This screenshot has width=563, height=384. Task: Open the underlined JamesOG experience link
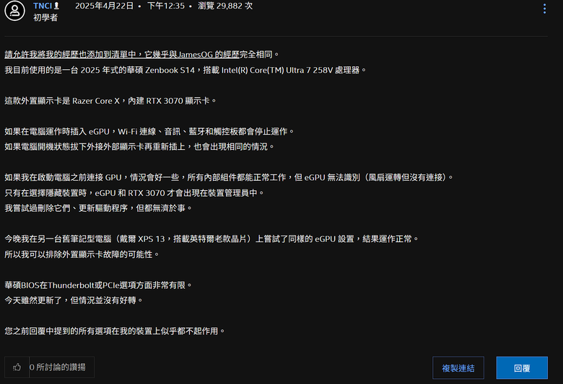pyautogui.click(x=122, y=55)
